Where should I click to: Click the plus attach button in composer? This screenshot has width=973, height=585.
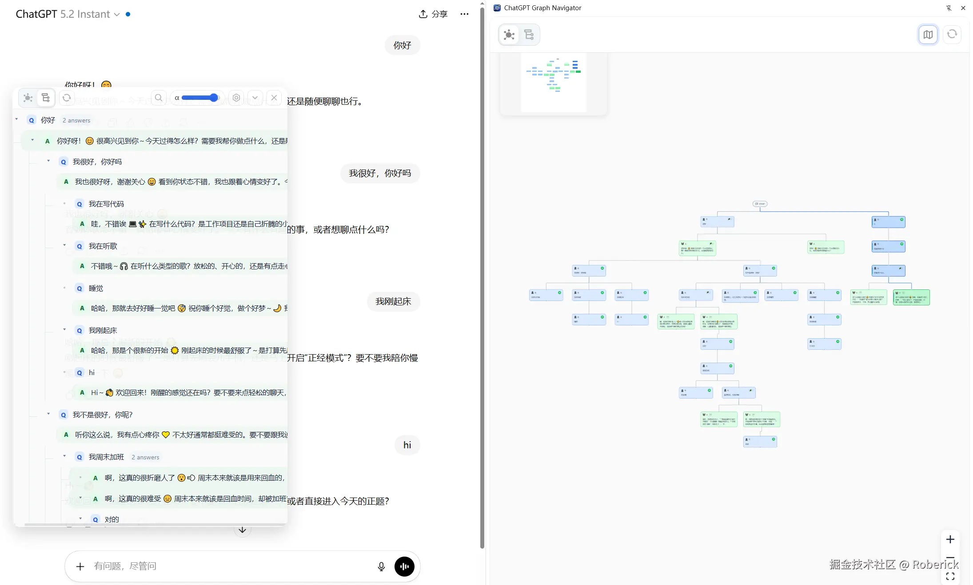coord(80,566)
